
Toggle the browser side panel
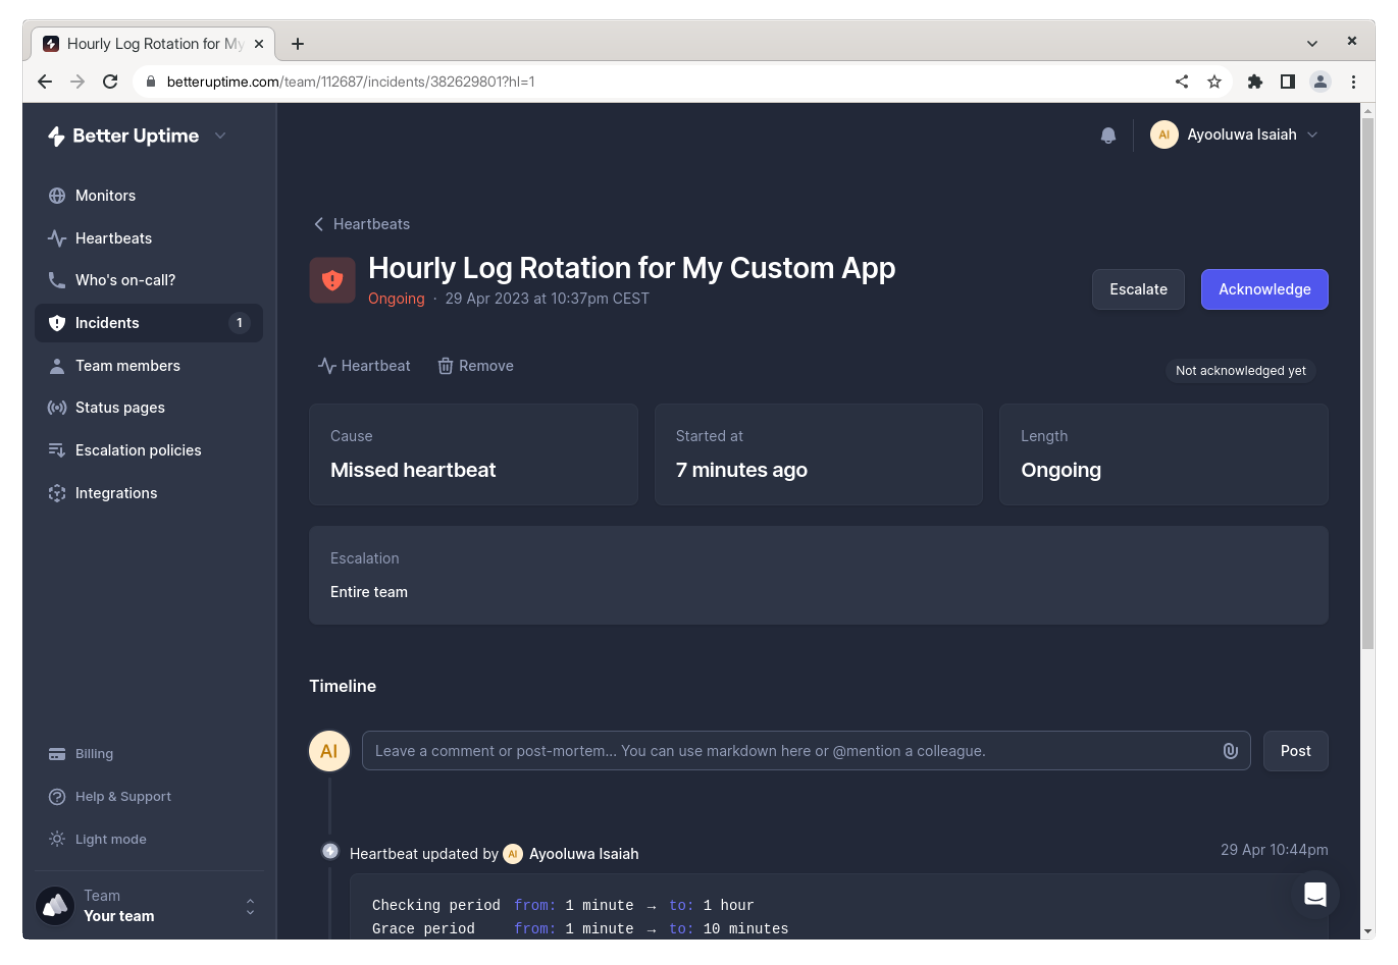(1287, 82)
